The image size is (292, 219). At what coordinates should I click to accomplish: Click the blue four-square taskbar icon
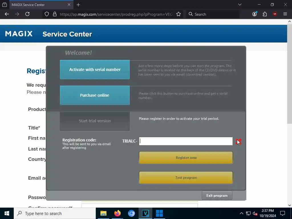(159, 213)
